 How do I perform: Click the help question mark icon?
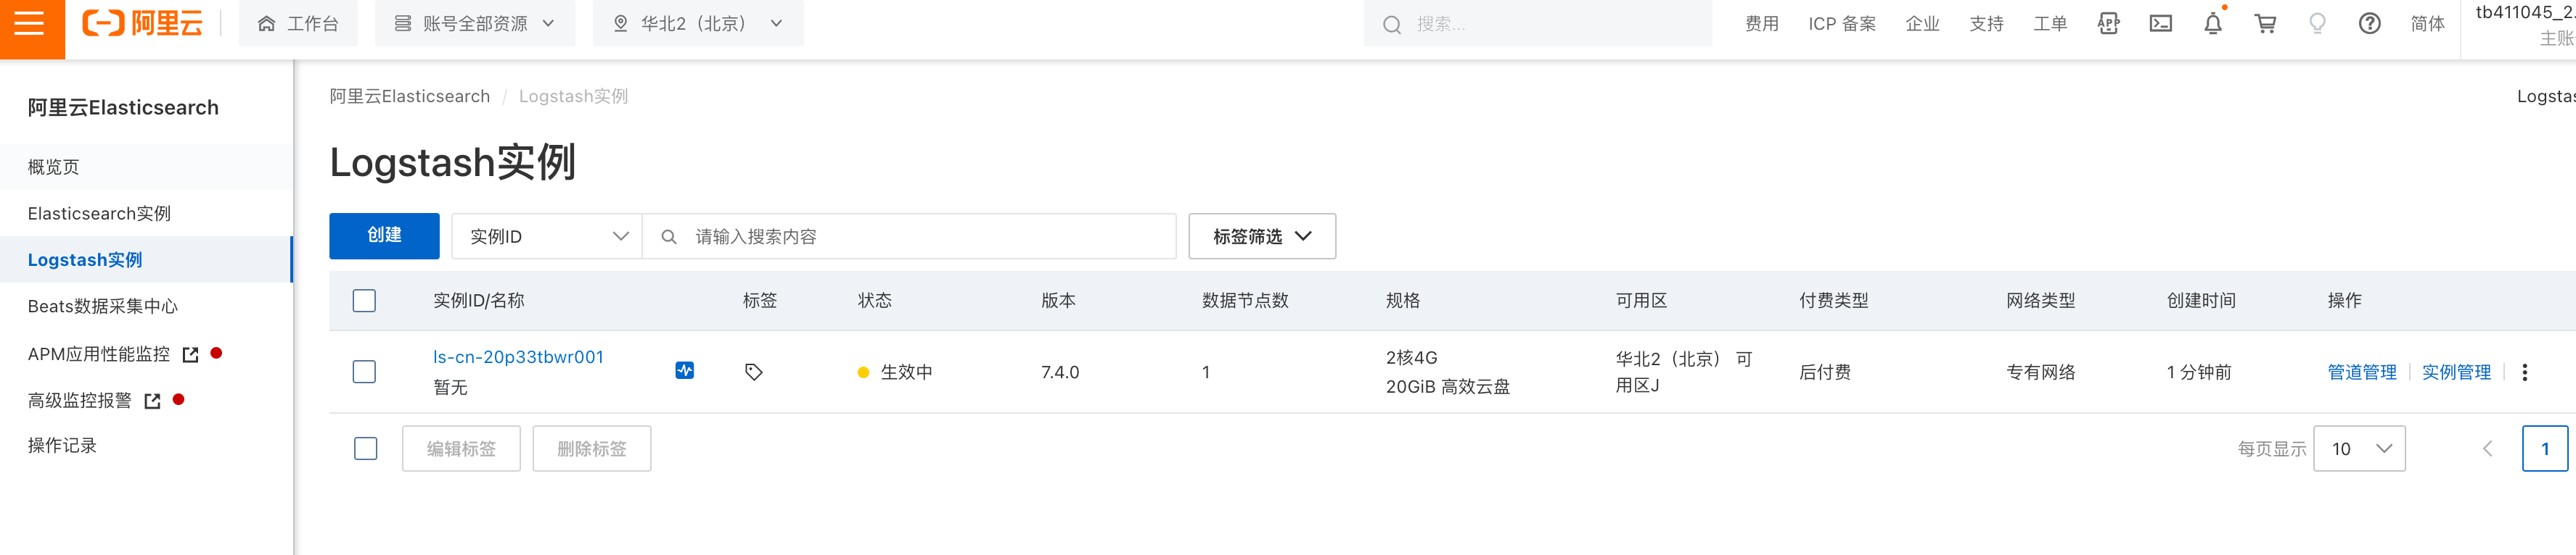[2369, 24]
